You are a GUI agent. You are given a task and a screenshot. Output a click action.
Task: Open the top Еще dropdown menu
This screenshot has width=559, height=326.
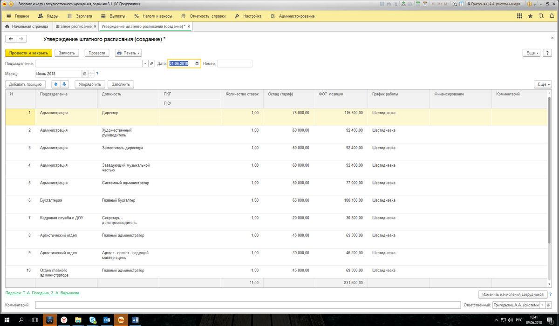pyautogui.click(x=532, y=53)
